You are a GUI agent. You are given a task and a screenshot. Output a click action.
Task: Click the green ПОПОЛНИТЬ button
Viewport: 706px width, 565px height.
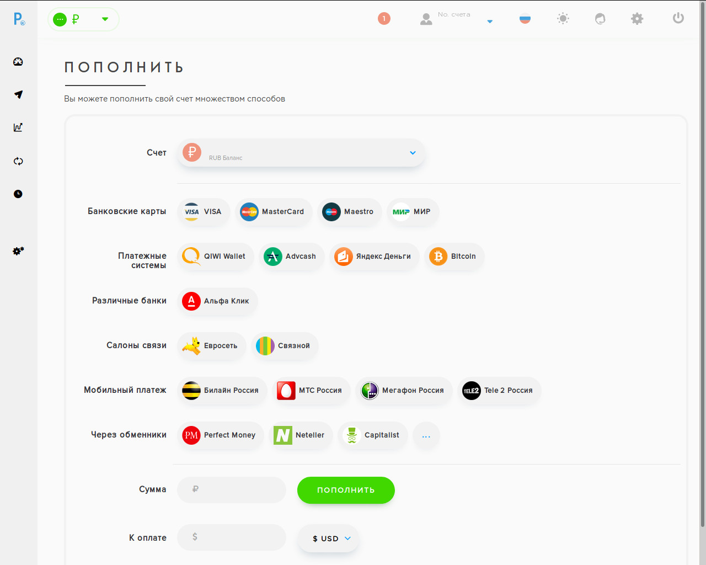point(346,490)
